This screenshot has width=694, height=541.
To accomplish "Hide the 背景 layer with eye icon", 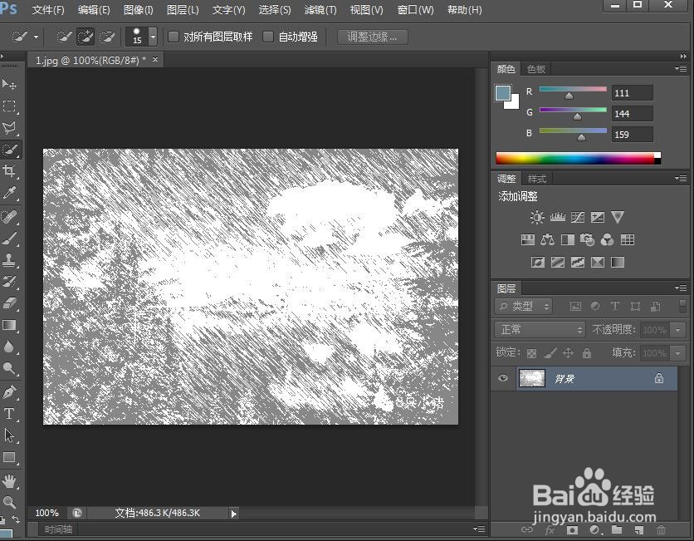I will pyautogui.click(x=503, y=378).
